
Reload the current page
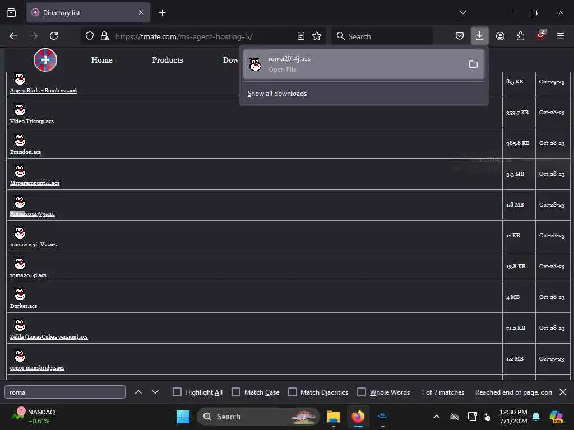54,36
